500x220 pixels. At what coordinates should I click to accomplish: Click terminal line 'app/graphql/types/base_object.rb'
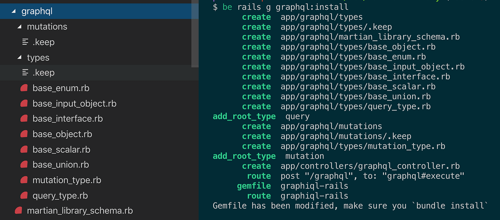click(358, 47)
